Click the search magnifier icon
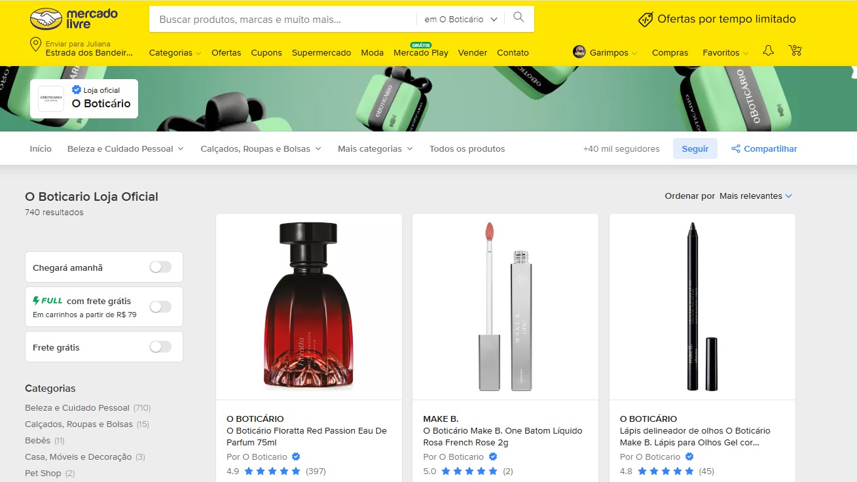The image size is (857, 482). (519, 18)
